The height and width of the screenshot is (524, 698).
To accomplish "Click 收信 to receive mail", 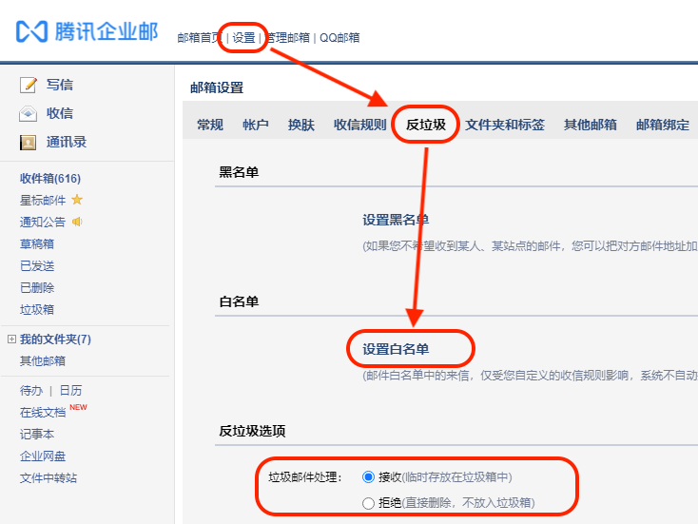I will tap(60, 113).
